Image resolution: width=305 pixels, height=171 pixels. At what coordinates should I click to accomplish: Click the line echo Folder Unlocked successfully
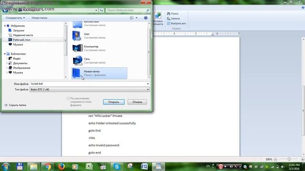112,123
